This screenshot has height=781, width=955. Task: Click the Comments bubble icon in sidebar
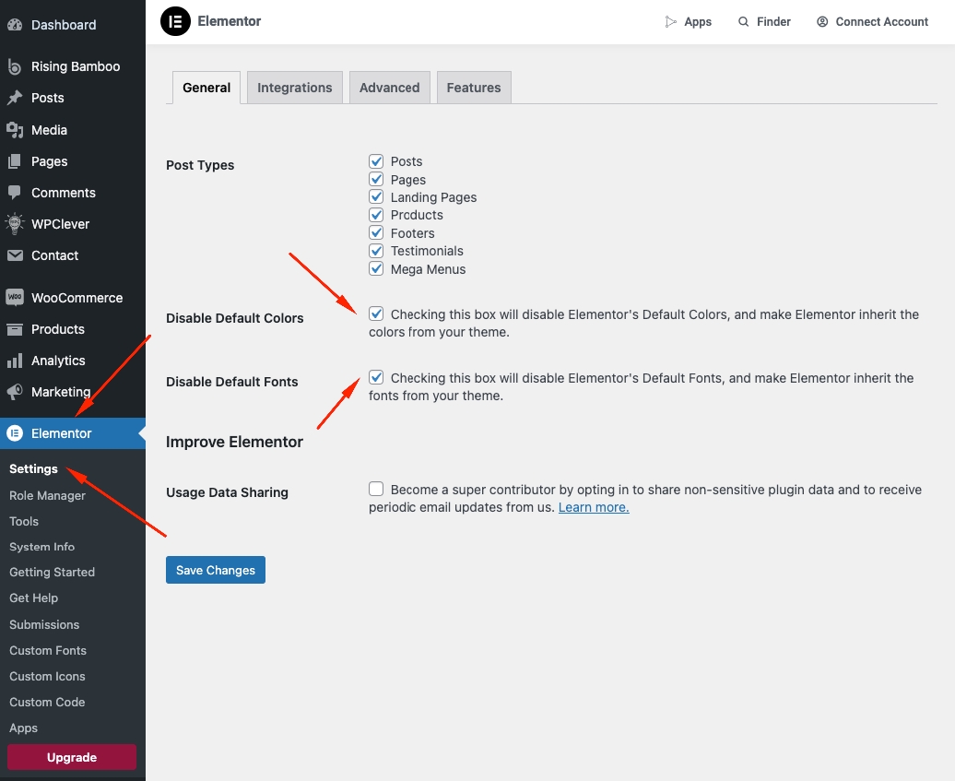[x=15, y=193]
